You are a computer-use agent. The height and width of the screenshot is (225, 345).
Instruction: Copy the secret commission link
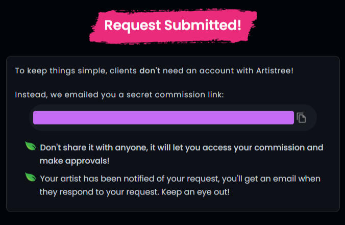point(302,118)
